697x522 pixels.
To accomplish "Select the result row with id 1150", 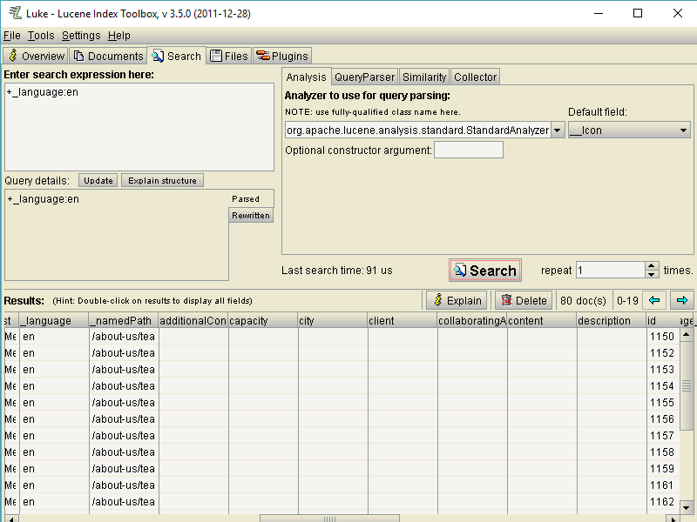I will [x=342, y=337].
